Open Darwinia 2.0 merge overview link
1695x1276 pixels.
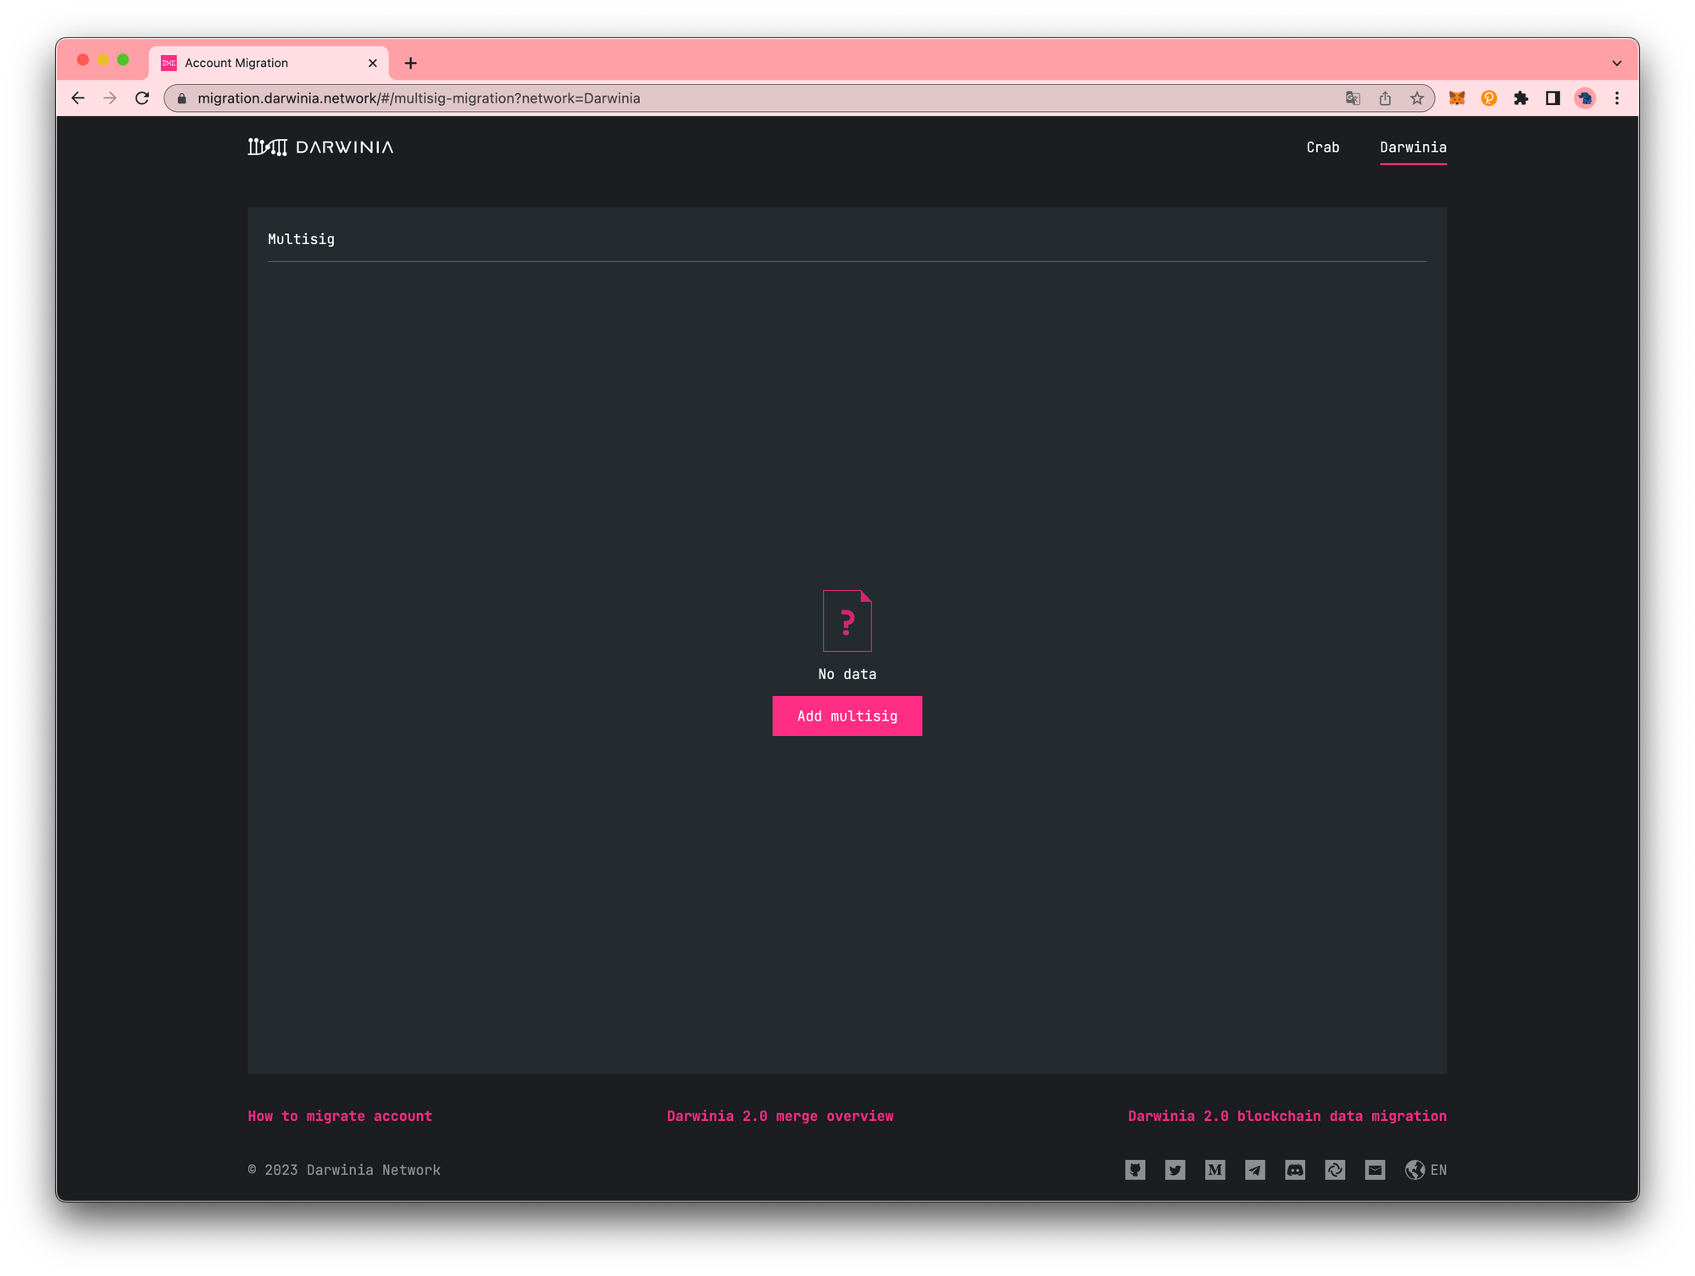[780, 1116]
